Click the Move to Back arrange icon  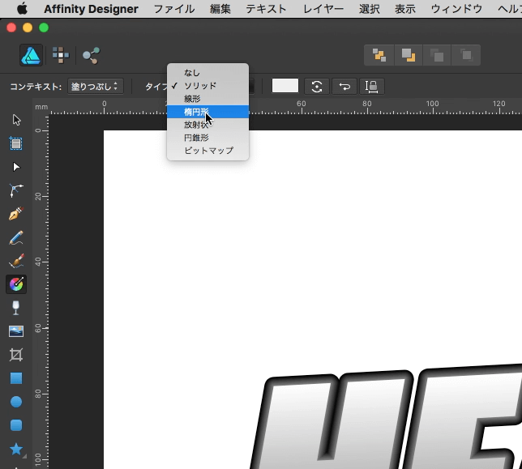click(x=379, y=55)
